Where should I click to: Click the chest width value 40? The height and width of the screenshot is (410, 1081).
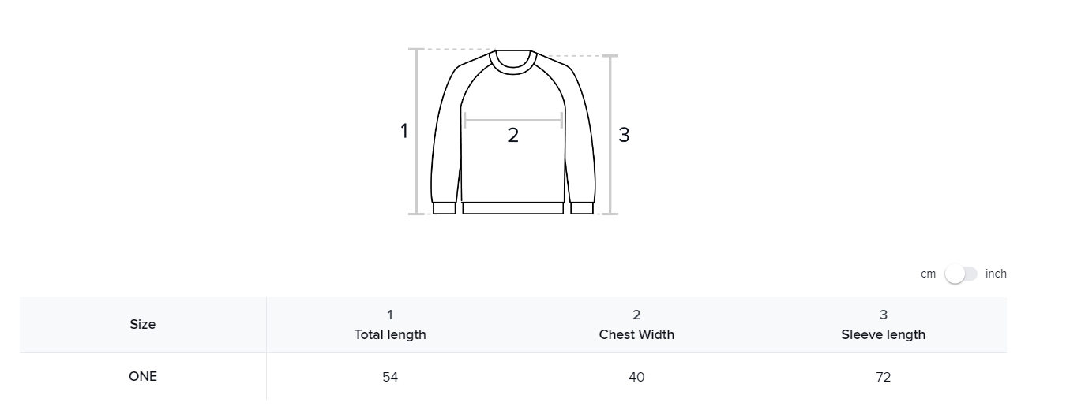coord(636,377)
